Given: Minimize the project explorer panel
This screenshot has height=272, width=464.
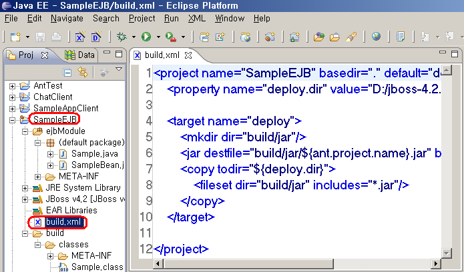Looking at the screenshot, I should pyautogui.click(x=107, y=53).
